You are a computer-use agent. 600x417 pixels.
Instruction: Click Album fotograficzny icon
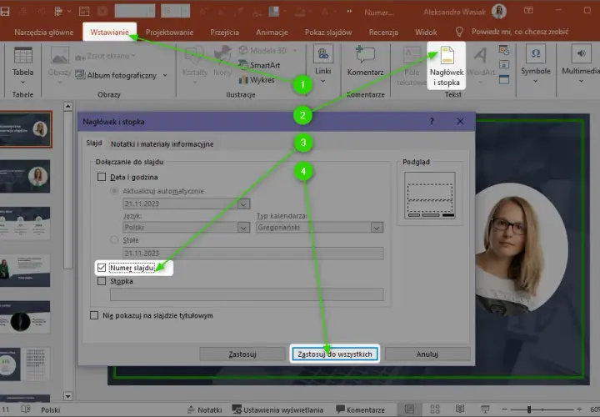click(80, 75)
